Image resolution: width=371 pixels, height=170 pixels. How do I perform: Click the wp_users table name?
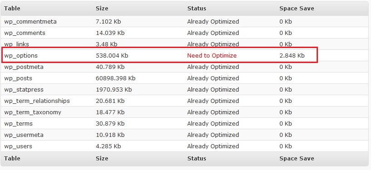click(18, 146)
